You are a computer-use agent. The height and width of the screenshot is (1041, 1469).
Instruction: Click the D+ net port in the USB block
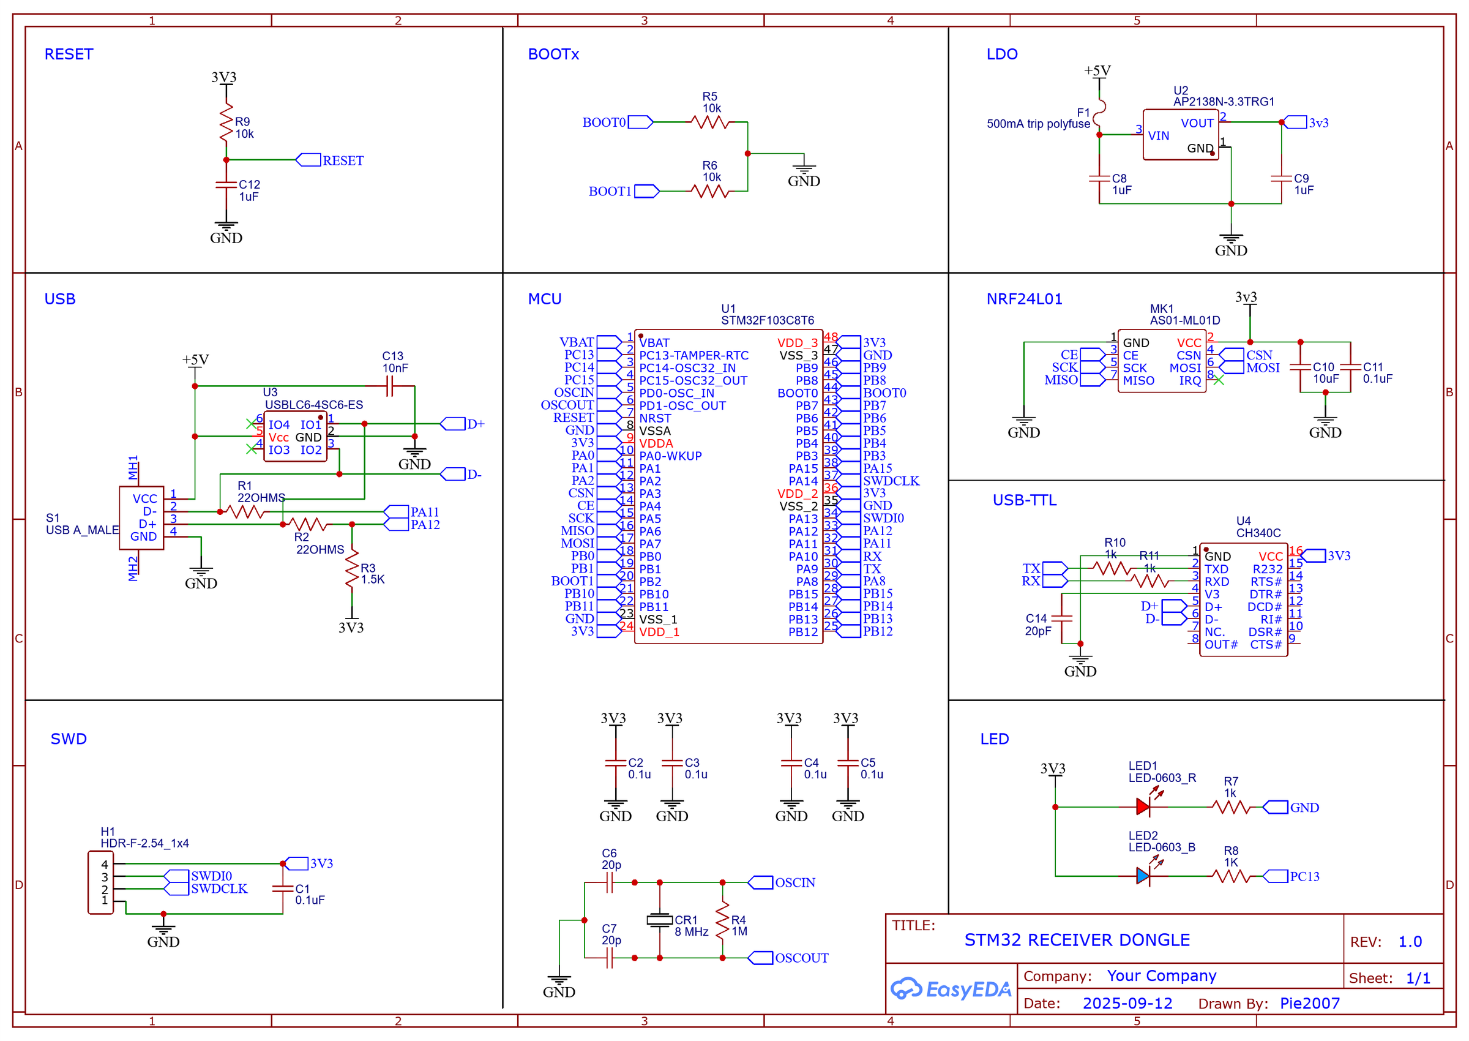(453, 424)
